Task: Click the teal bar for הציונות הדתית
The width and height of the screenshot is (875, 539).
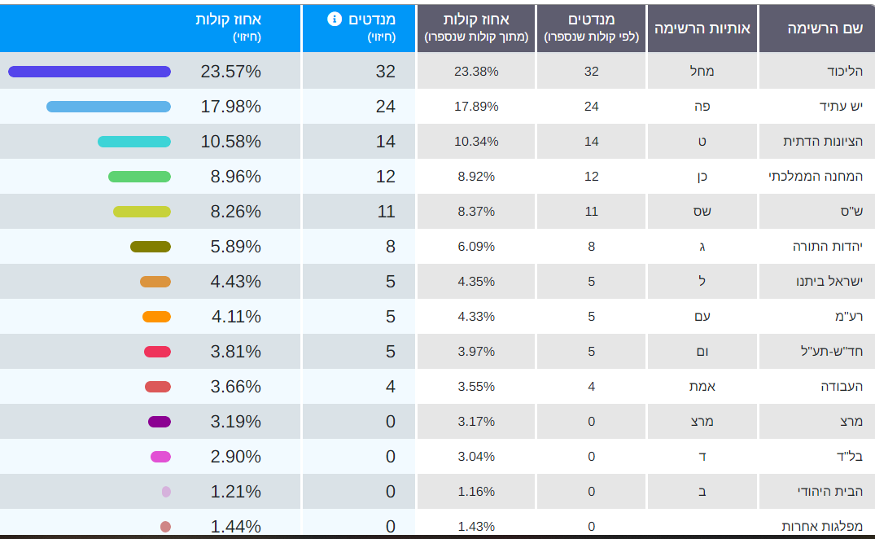Action: 134,142
